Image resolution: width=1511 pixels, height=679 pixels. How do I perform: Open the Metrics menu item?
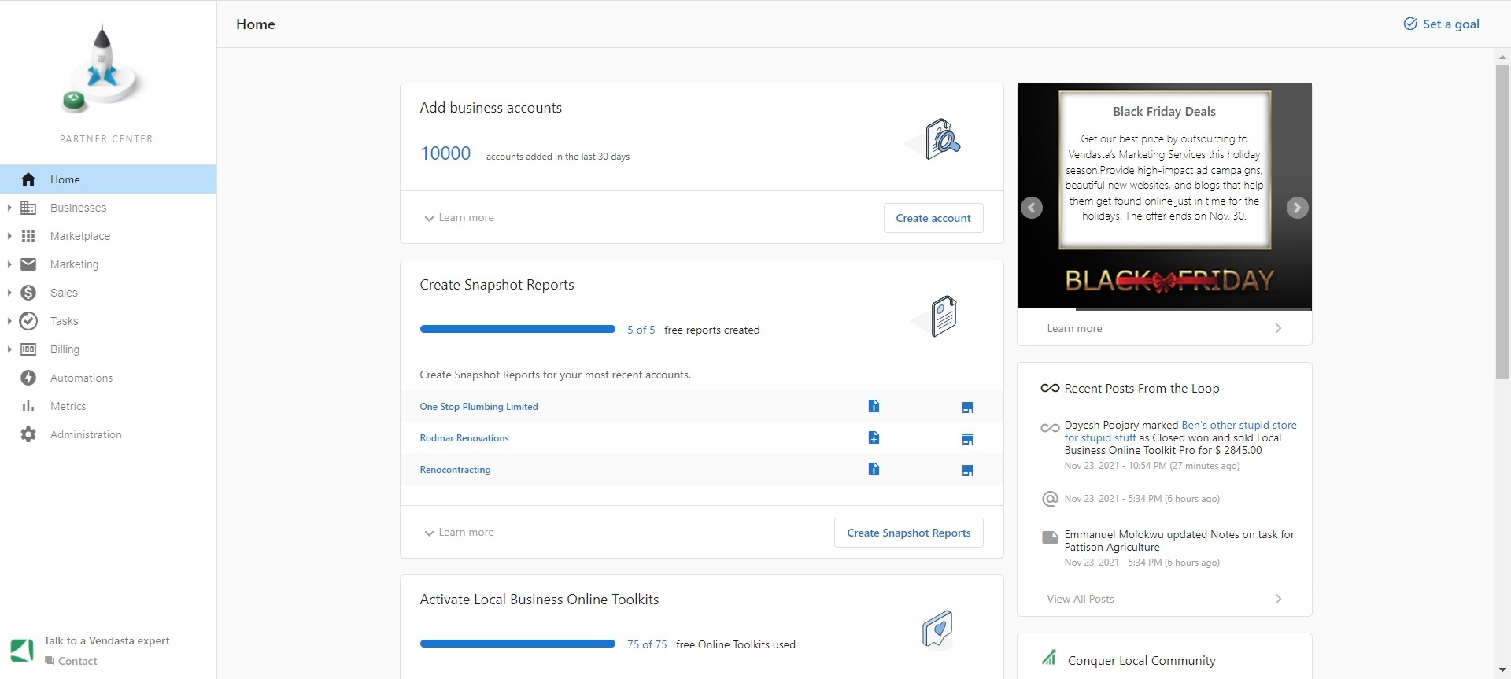click(x=108, y=406)
